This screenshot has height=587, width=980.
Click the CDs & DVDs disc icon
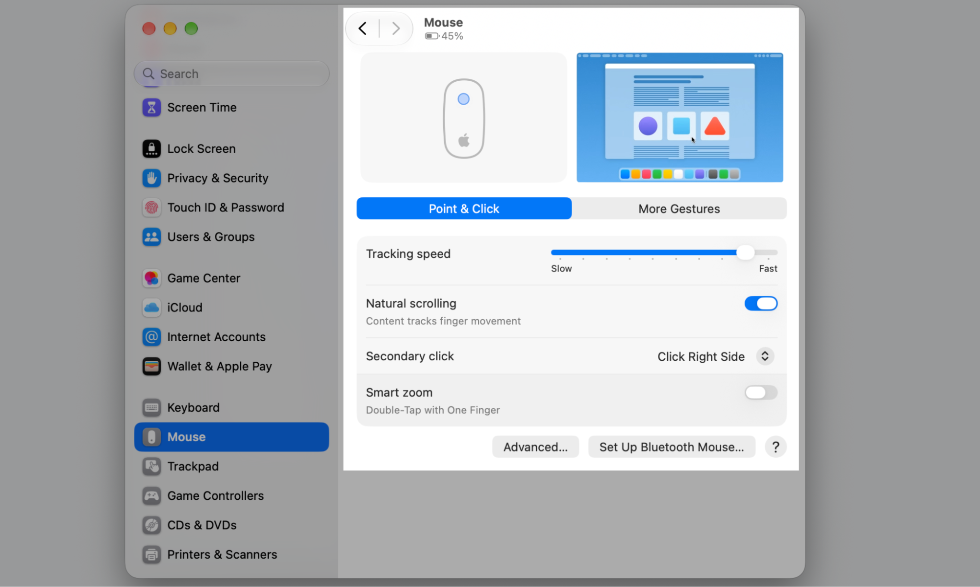[x=151, y=525]
